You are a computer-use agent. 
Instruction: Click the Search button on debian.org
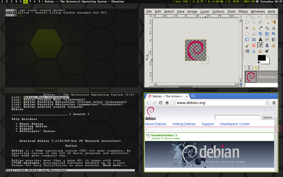[267, 118]
